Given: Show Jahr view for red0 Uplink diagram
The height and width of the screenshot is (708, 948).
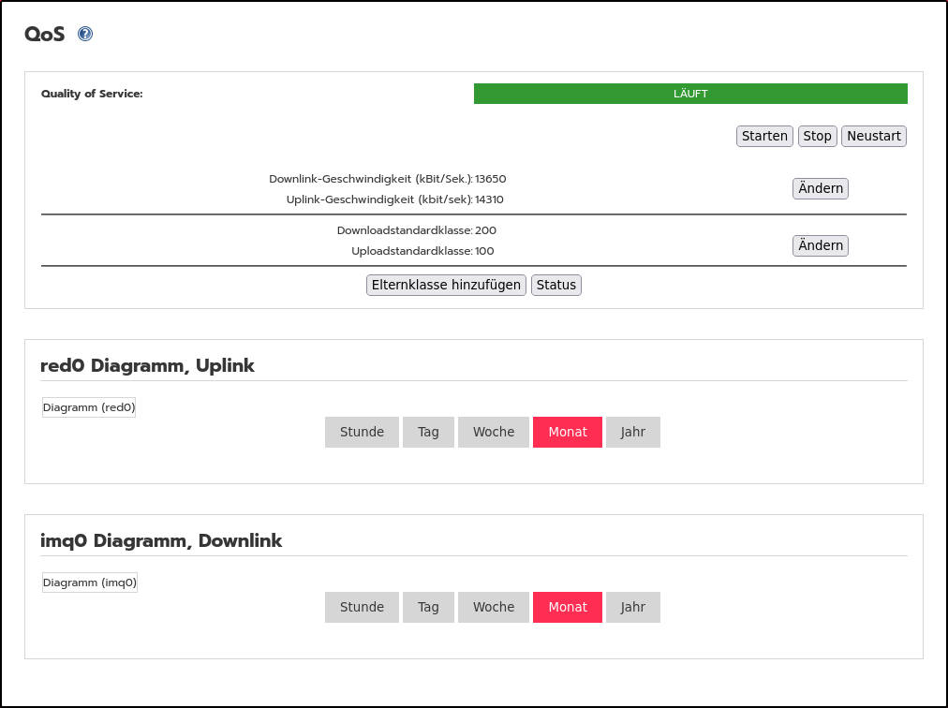Looking at the screenshot, I should (632, 432).
